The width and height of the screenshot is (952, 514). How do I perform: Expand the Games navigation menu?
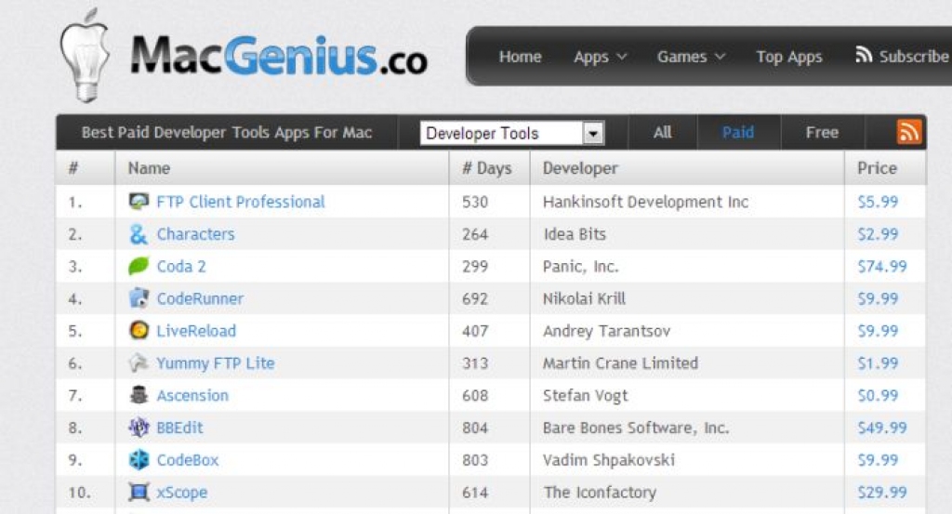[x=691, y=57]
